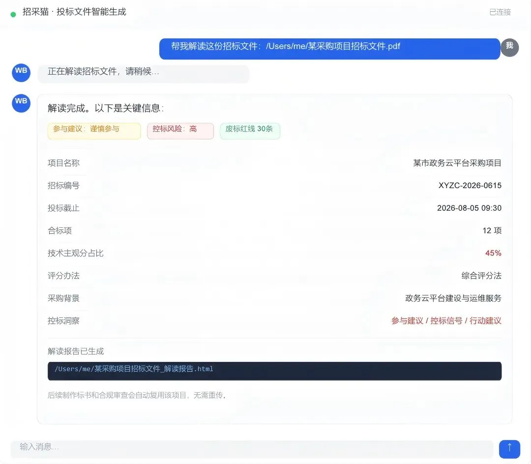Click the 正在解读招标文件，请稍候 message

pos(143,74)
